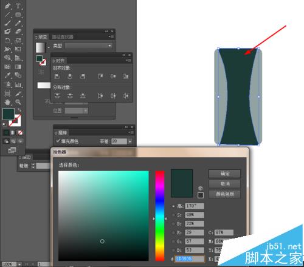The height and width of the screenshot is (267, 304).
Task: Choose Draw Behind mode
Action: (13, 141)
